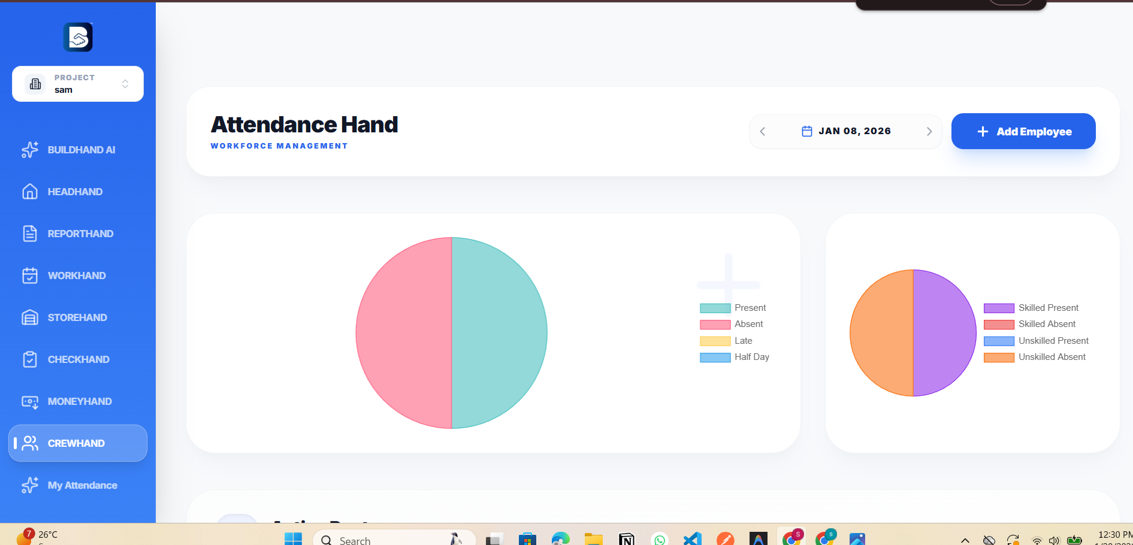Advance to next date with right chevron
Viewport: 1133px width, 545px height.
pos(929,131)
